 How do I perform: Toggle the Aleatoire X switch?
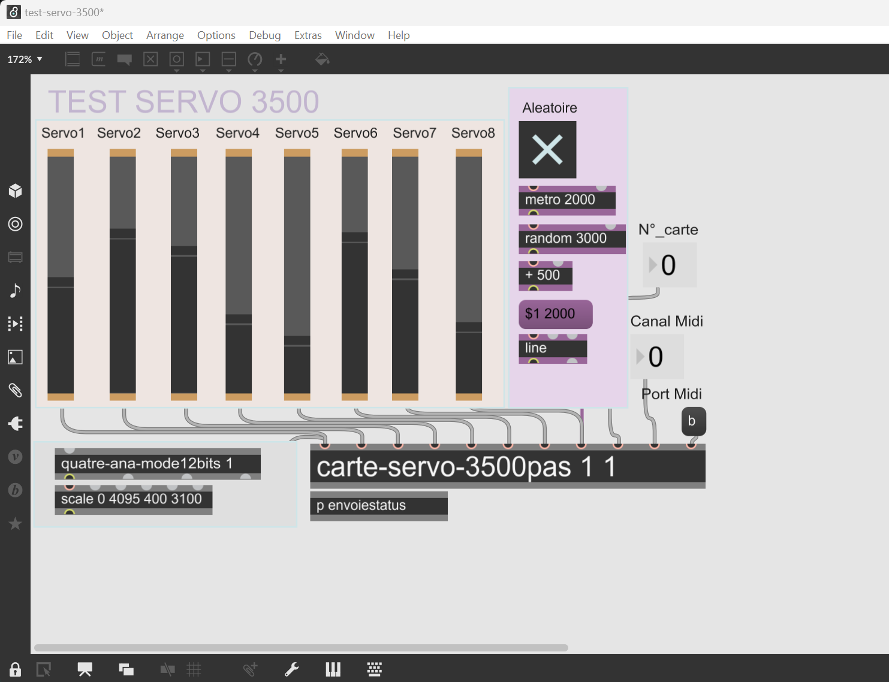coord(547,150)
